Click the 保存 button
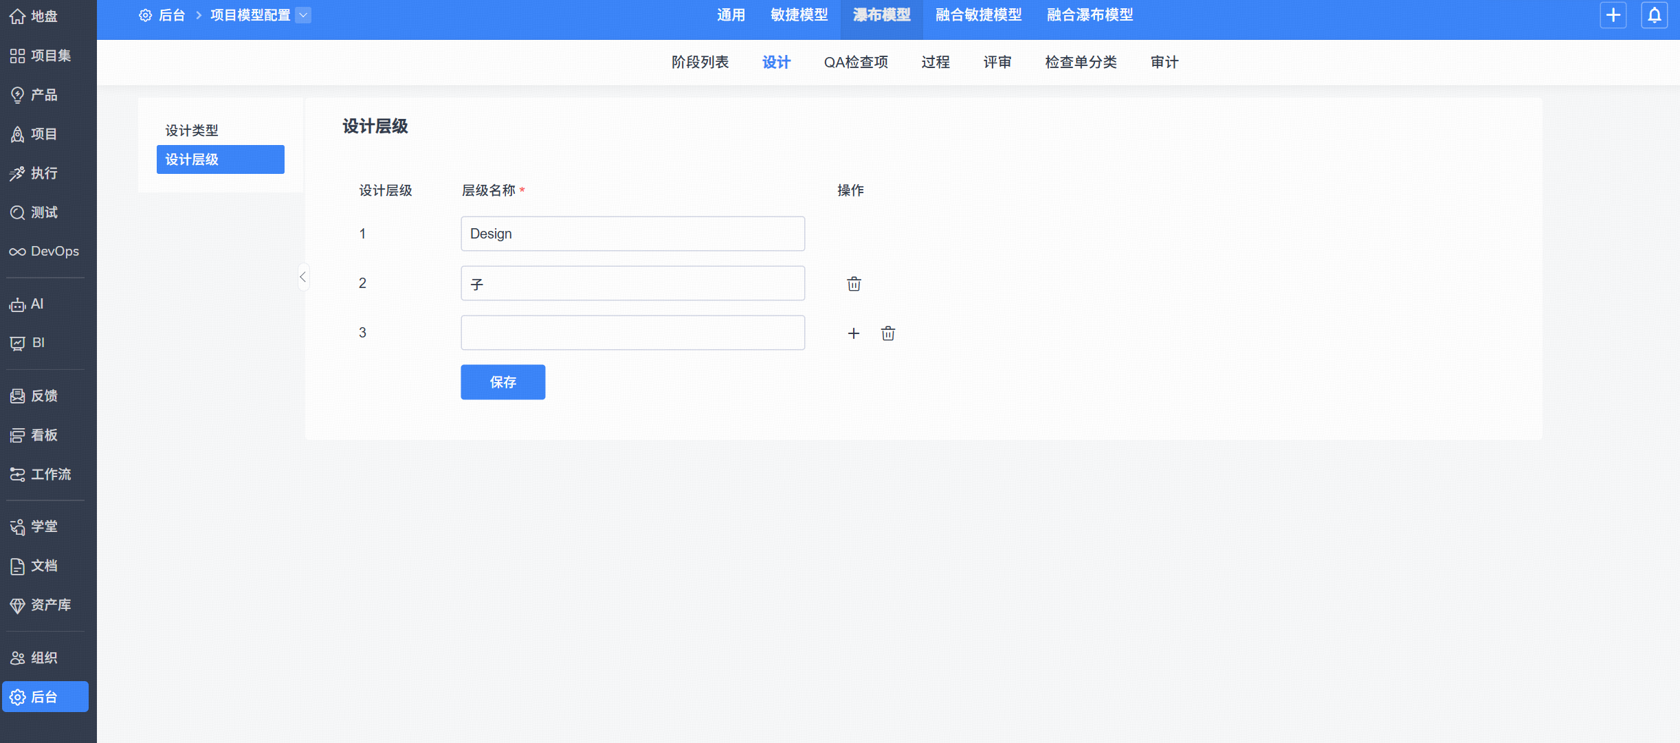Viewport: 1680px width, 743px height. pos(502,382)
